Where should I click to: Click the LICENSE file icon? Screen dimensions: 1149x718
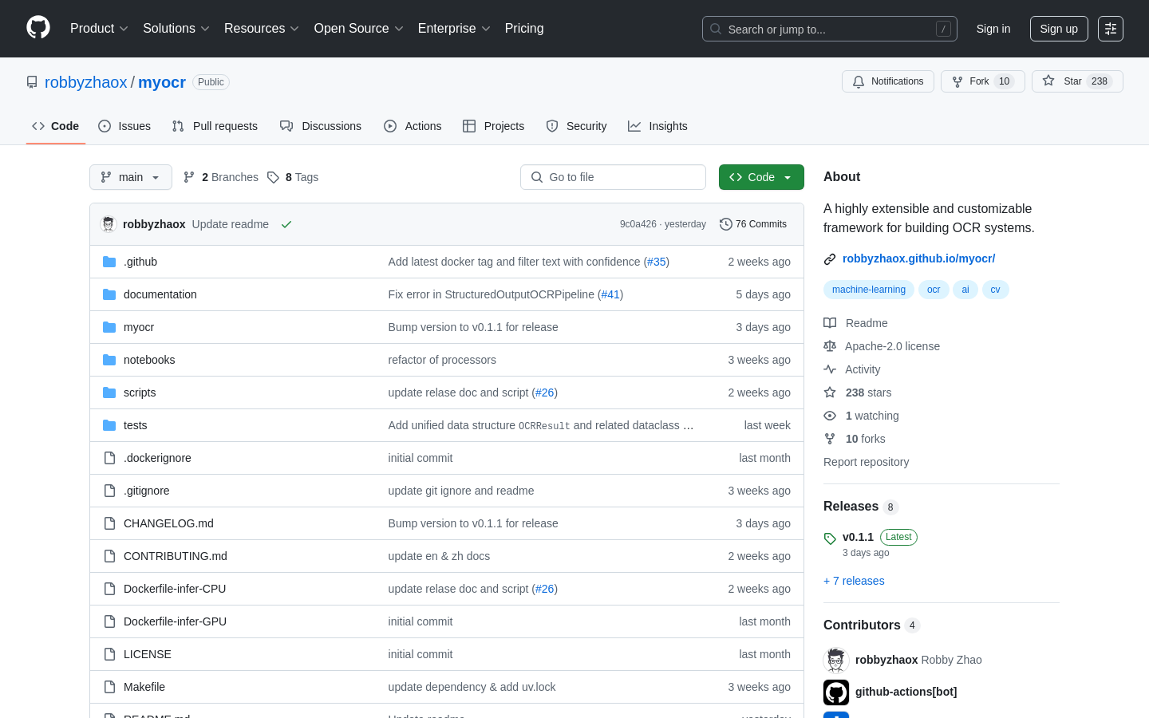coord(109,654)
